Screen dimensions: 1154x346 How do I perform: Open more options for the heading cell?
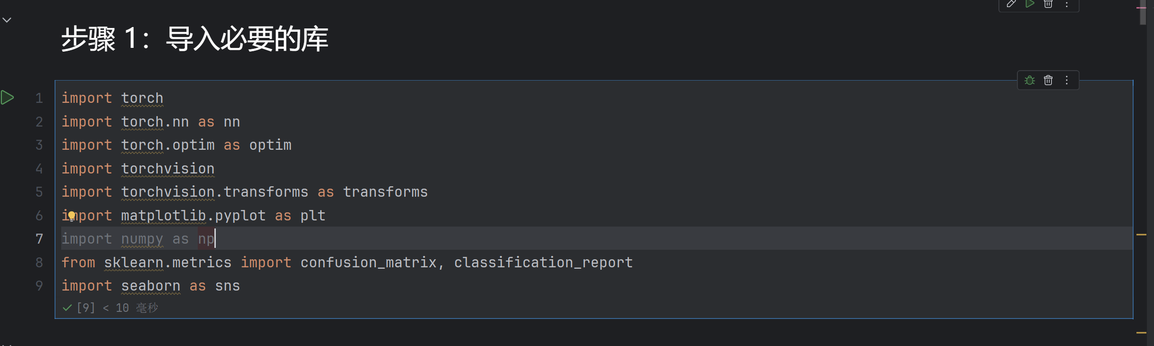coord(1067,4)
